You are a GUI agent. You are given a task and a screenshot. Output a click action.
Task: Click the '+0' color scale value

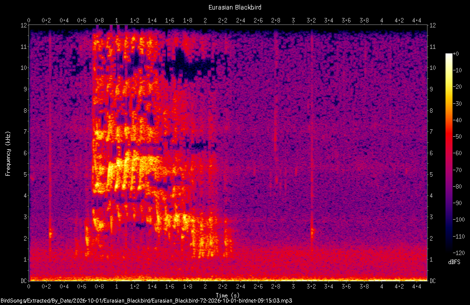point(455,54)
